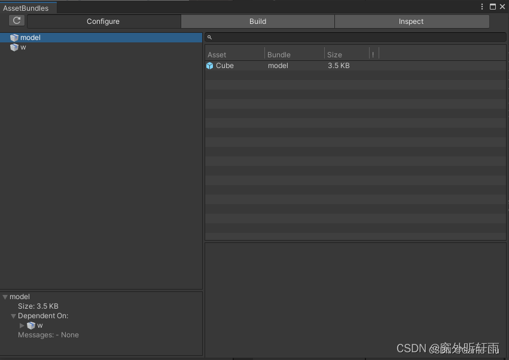The width and height of the screenshot is (509, 360).
Task: Click the cube icon beside the Cube asset
Action: click(209, 66)
